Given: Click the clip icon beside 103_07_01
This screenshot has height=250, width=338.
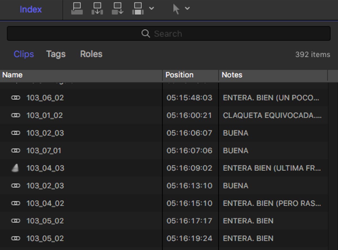Looking at the screenshot, I should (16, 150).
